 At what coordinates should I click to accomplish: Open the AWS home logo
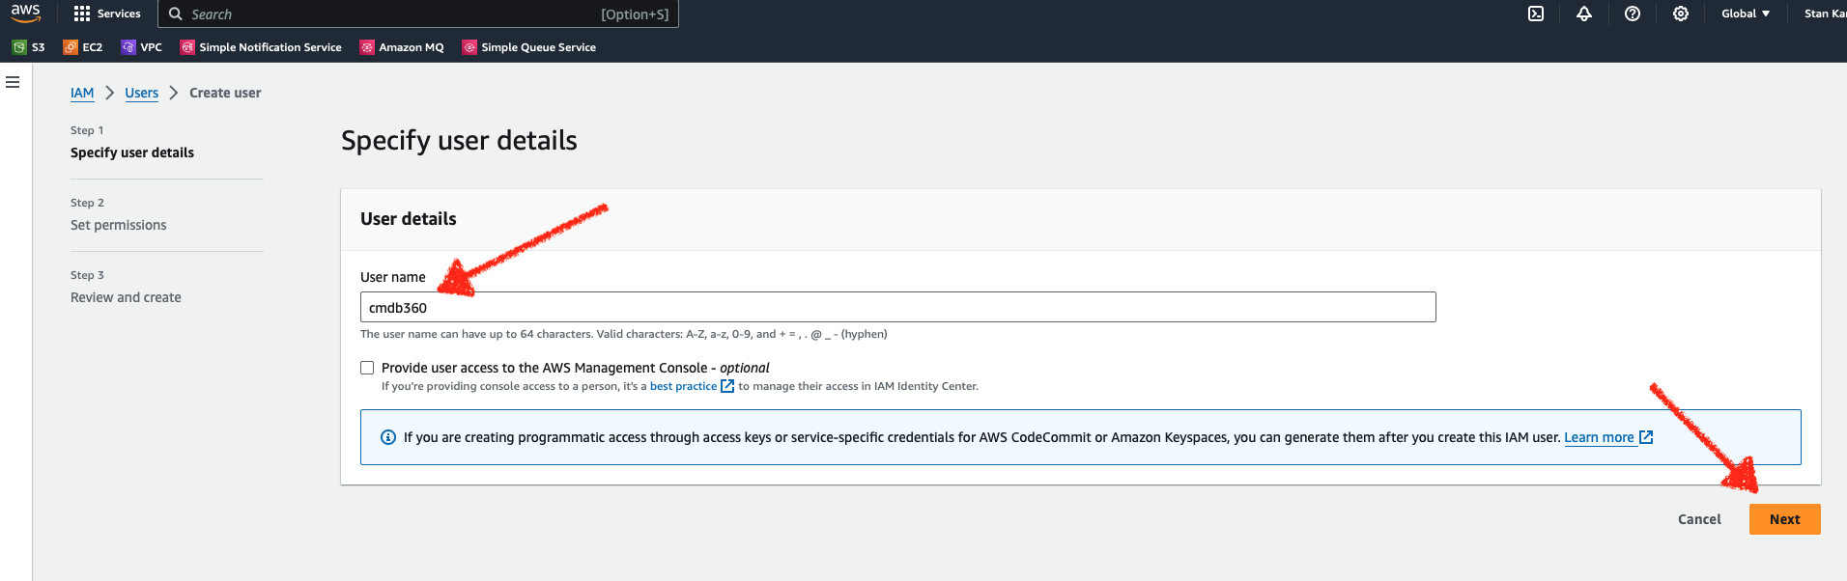(26, 13)
